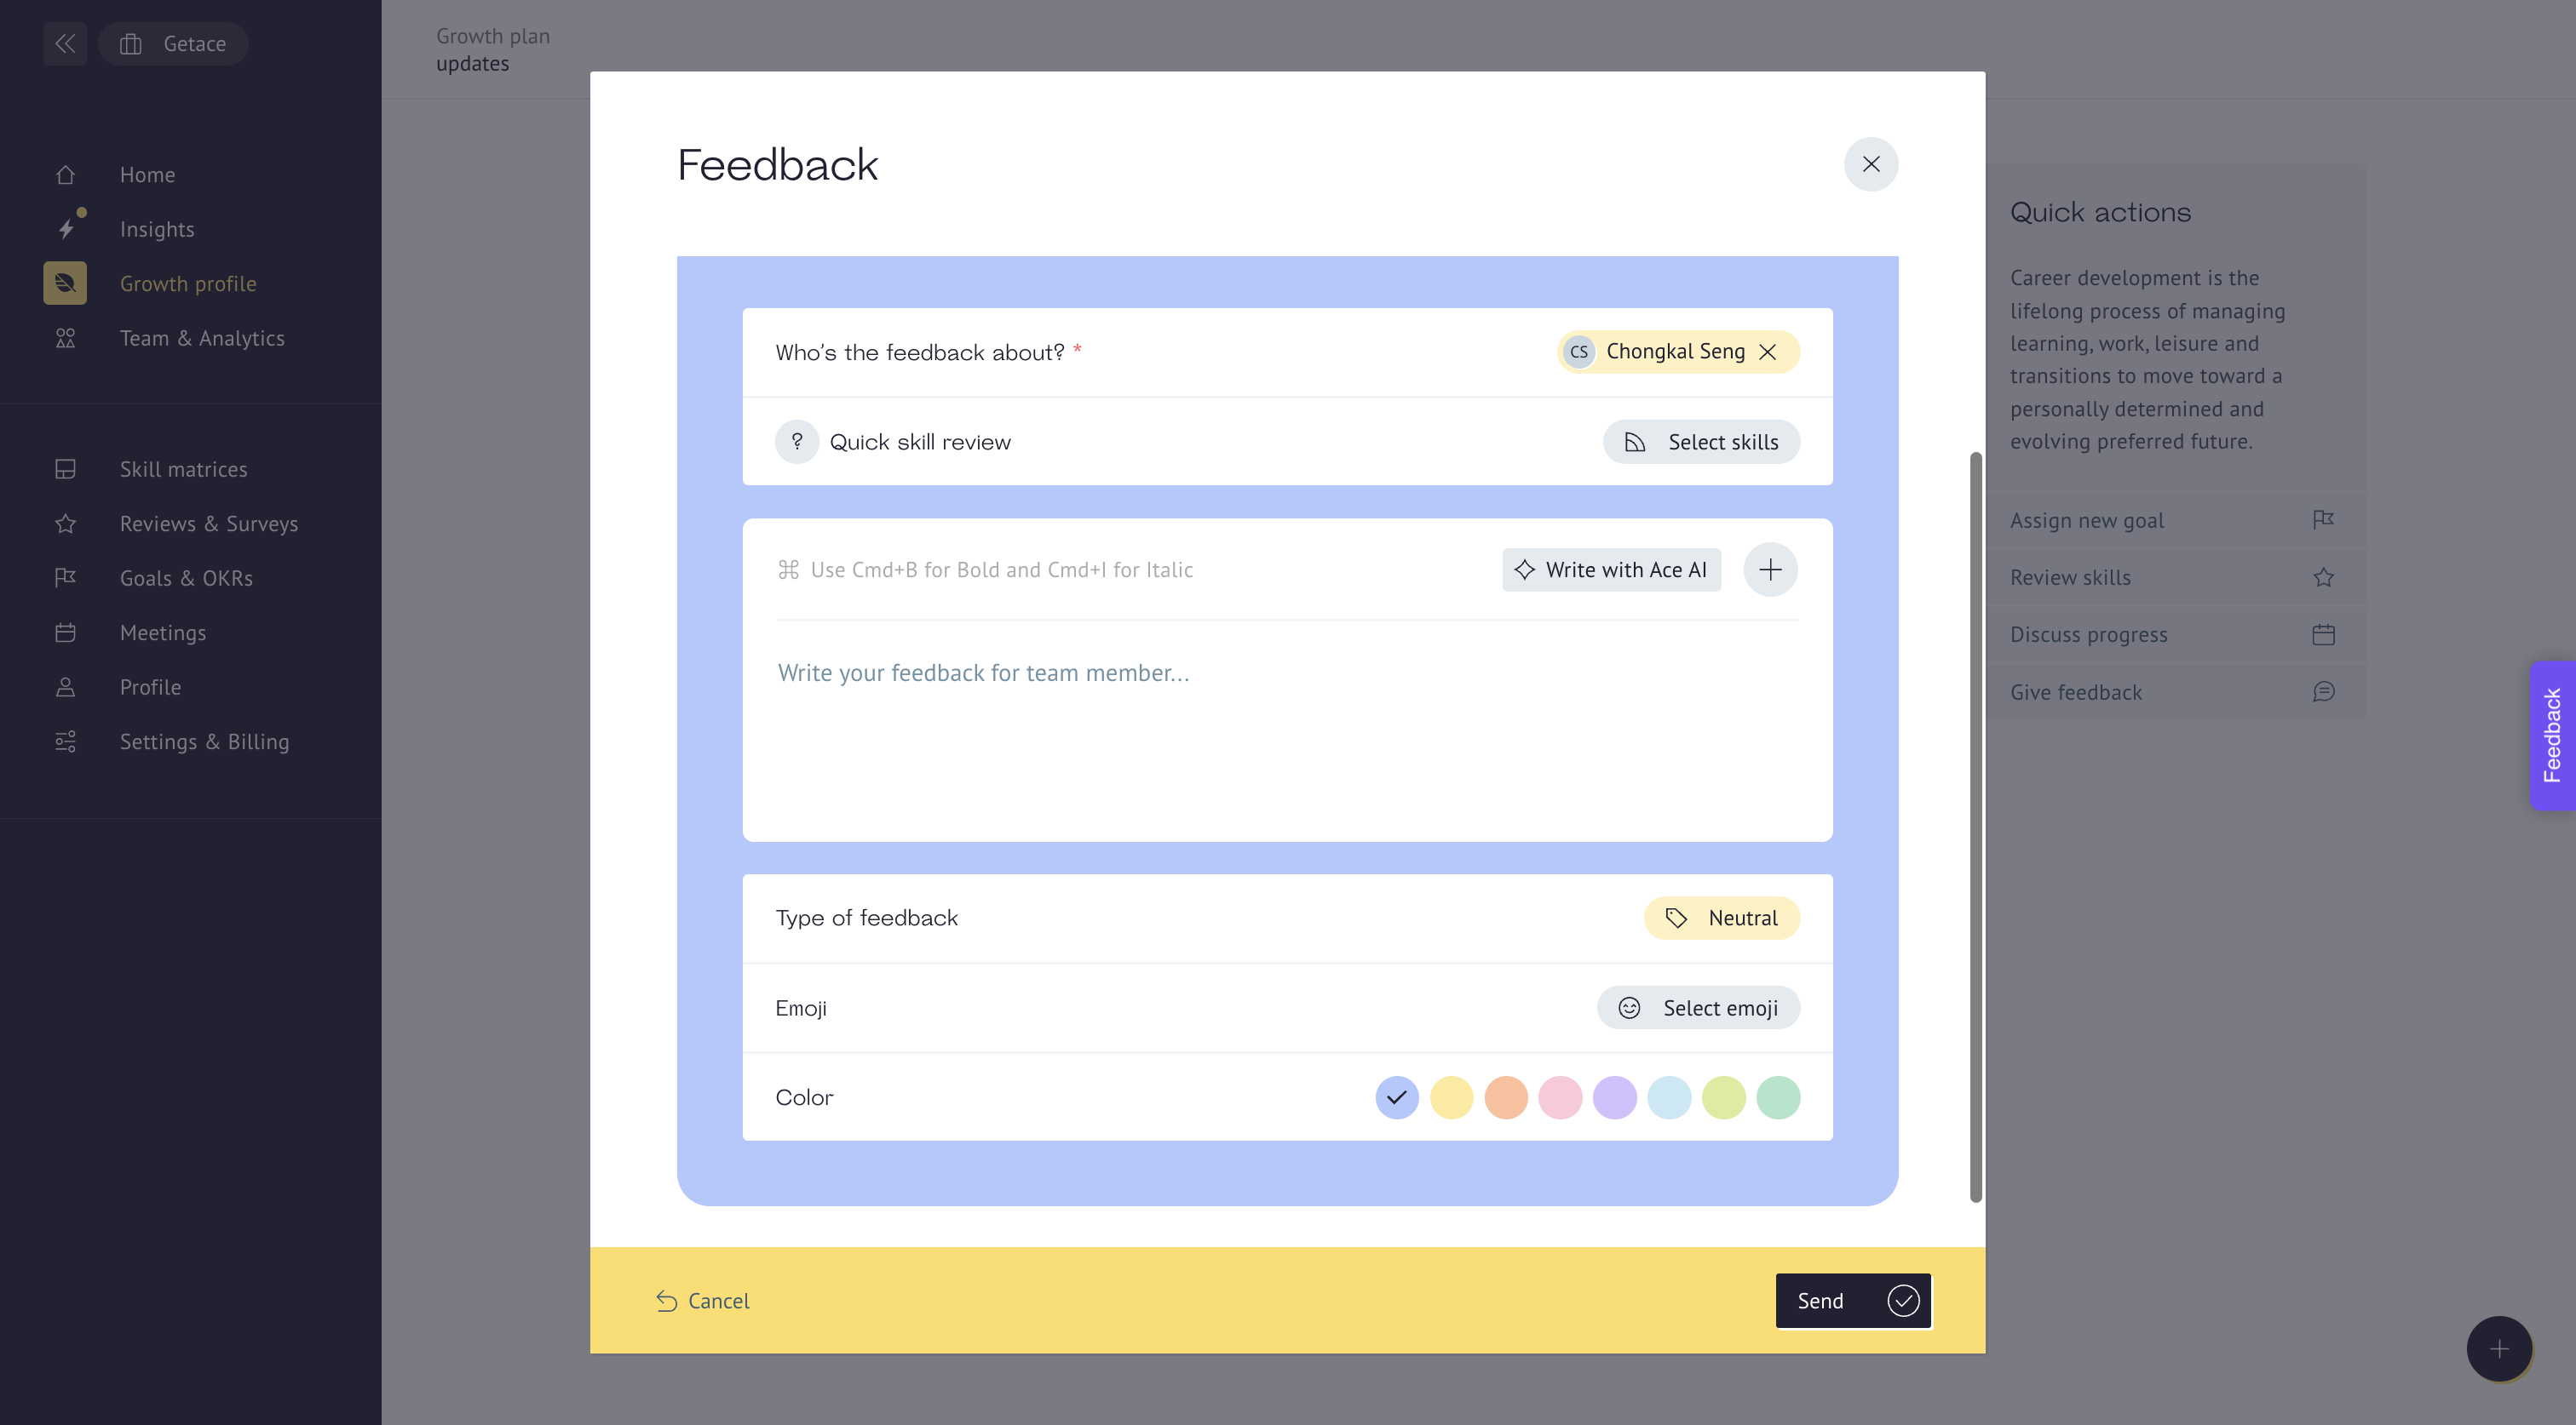
Task: Click the Reviews & Surveys sidebar icon
Action: point(65,523)
